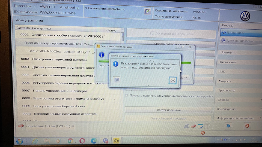Click the blue double-arrow forward icon
This screenshot has height=147, width=262.
[228, 126]
